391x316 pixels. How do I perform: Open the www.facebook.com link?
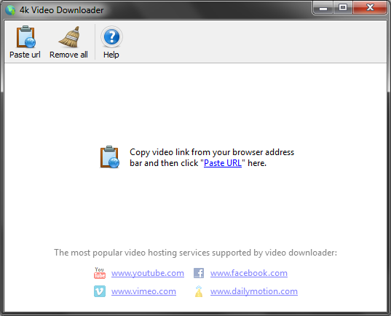pyautogui.click(x=249, y=273)
